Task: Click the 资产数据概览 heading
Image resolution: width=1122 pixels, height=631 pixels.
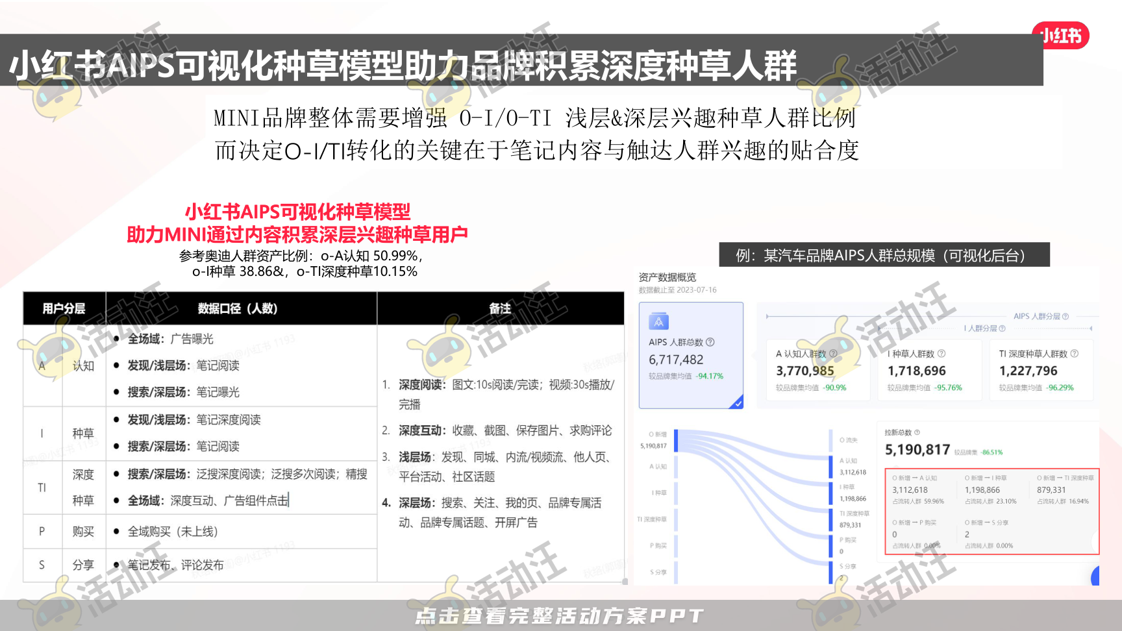Action: pos(667,277)
